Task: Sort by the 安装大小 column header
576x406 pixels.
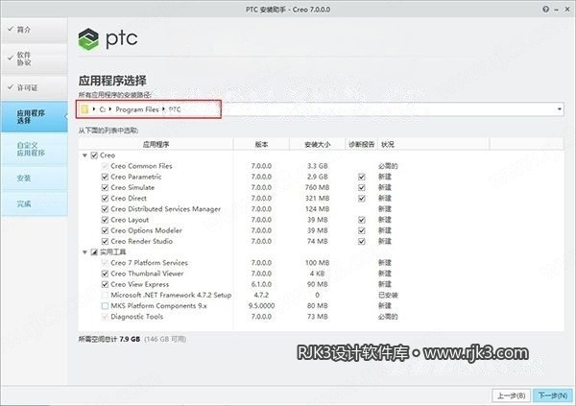Action: tap(318, 144)
